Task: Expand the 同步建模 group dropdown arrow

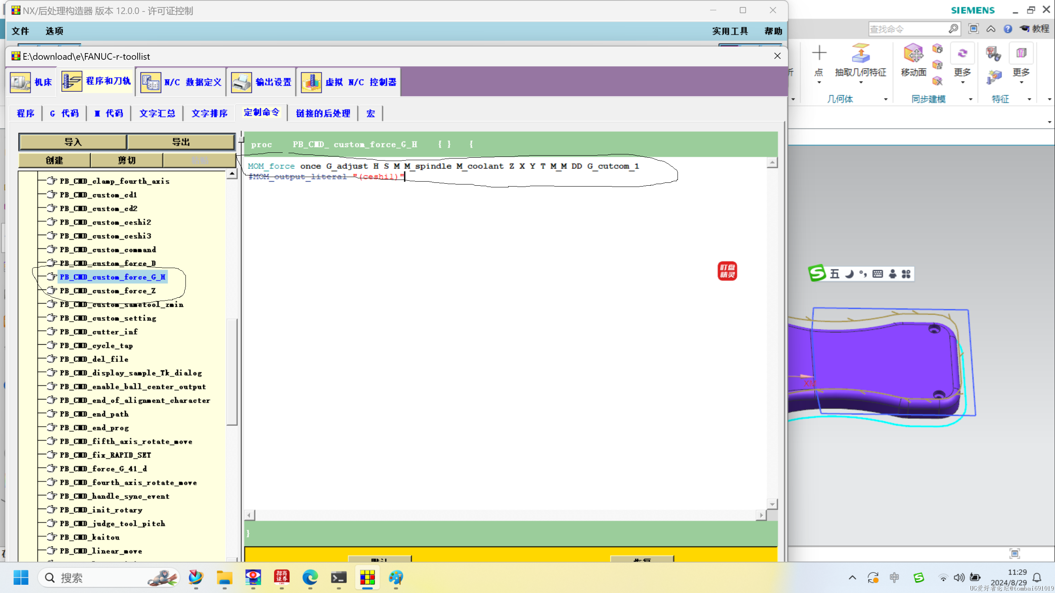Action: [970, 99]
